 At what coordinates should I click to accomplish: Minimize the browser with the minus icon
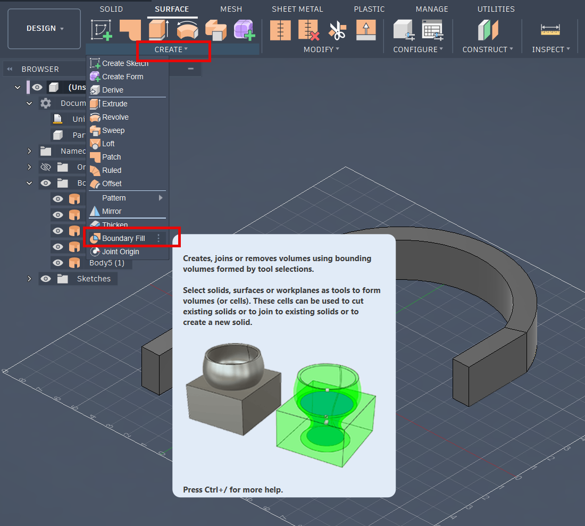pos(190,69)
